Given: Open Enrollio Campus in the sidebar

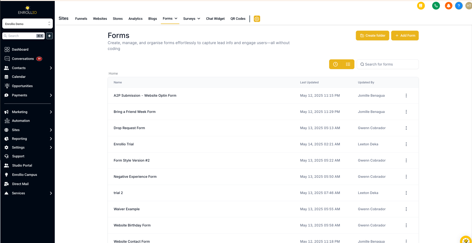Looking at the screenshot, I should [x=25, y=175].
